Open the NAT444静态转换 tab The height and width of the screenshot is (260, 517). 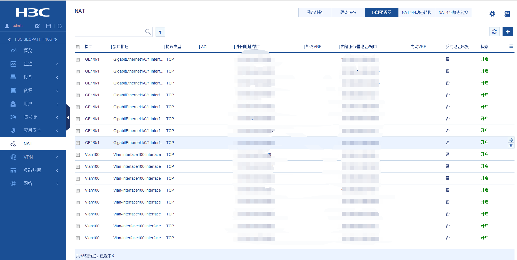click(453, 12)
